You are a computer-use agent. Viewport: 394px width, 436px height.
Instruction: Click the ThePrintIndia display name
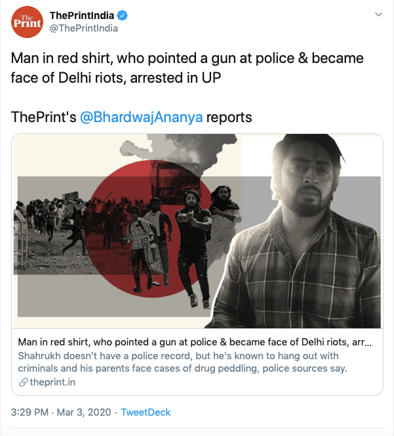pyautogui.click(x=82, y=14)
